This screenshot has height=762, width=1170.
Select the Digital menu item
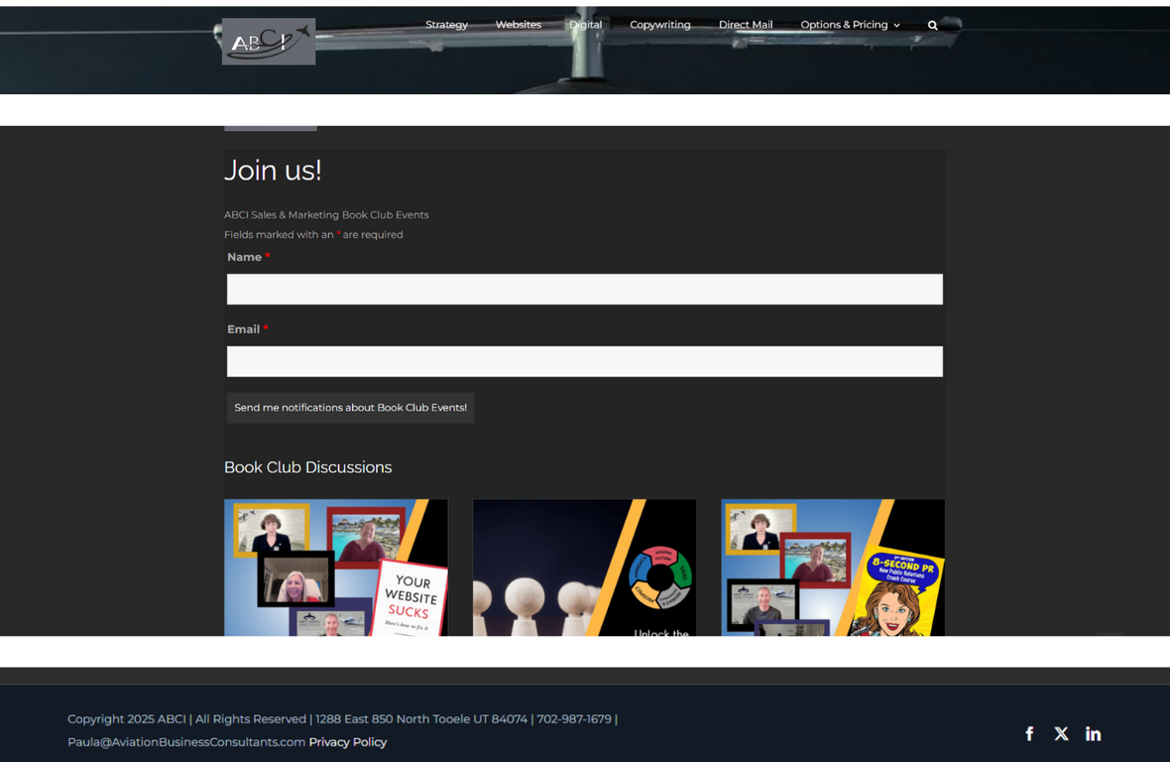pyautogui.click(x=586, y=25)
